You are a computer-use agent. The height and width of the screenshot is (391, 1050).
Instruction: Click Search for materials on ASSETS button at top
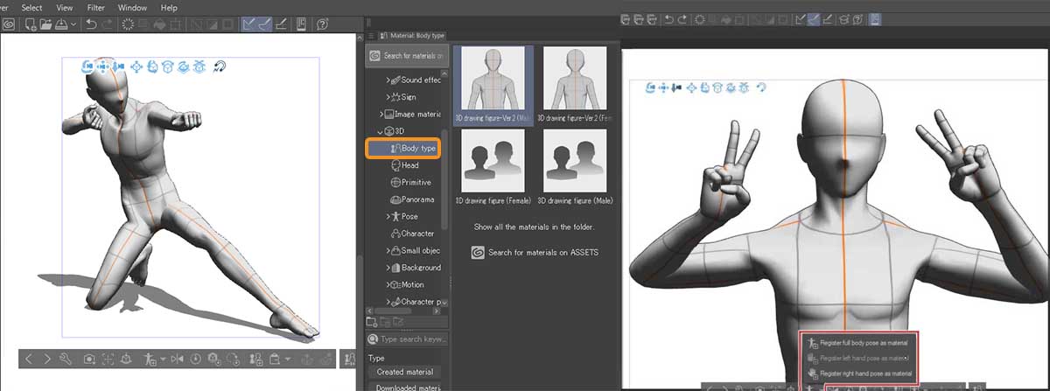tap(406, 56)
